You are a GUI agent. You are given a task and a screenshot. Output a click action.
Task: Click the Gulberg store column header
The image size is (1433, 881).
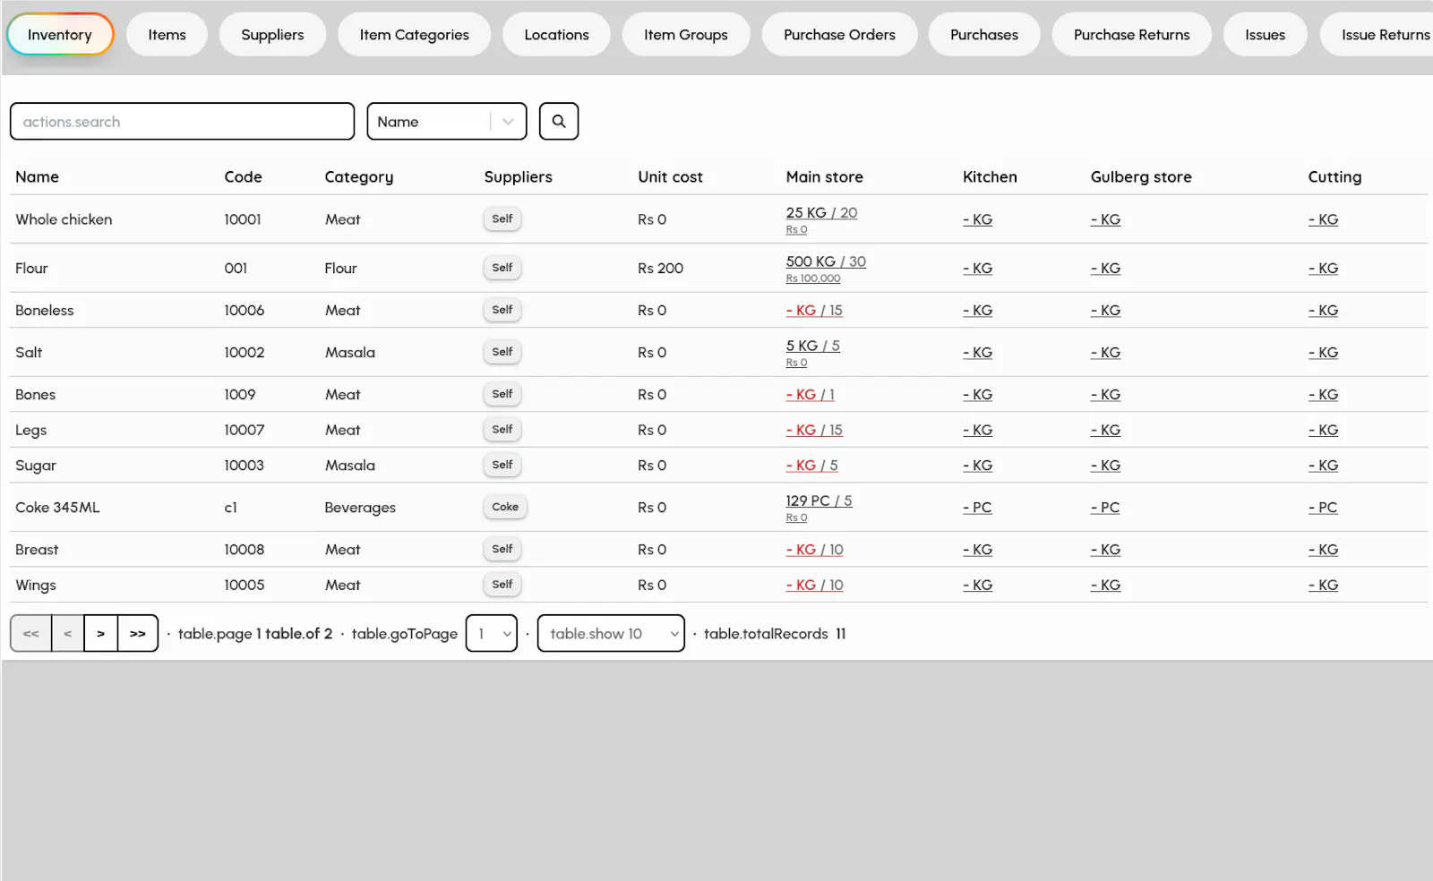click(x=1141, y=177)
